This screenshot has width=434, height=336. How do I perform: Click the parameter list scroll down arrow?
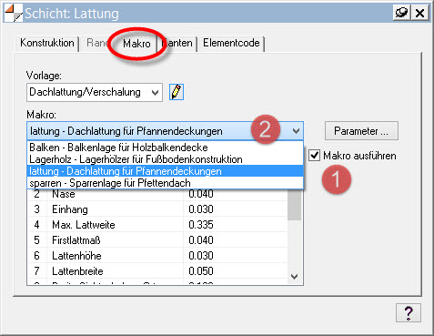pyautogui.click(x=294, y=277)
